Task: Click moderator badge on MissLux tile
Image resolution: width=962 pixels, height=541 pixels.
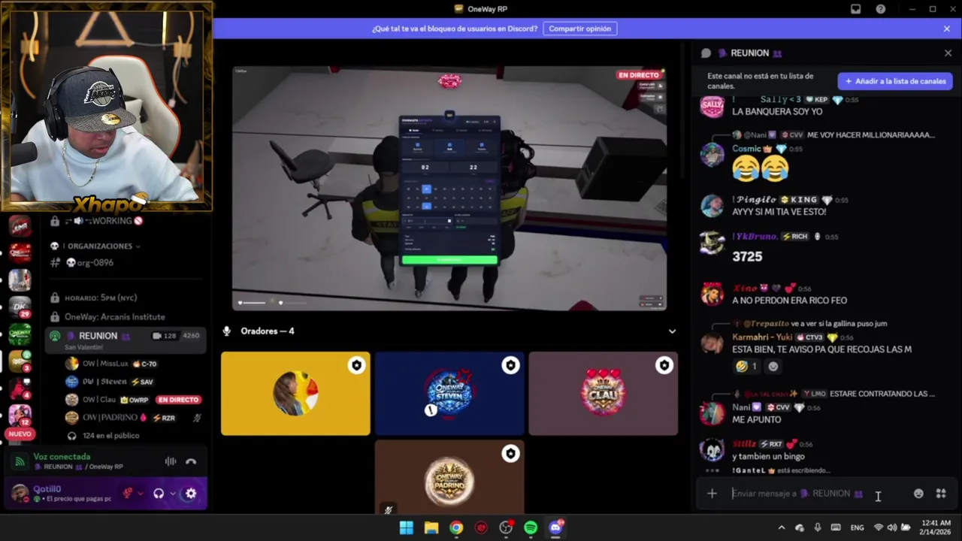Action: 356,365
